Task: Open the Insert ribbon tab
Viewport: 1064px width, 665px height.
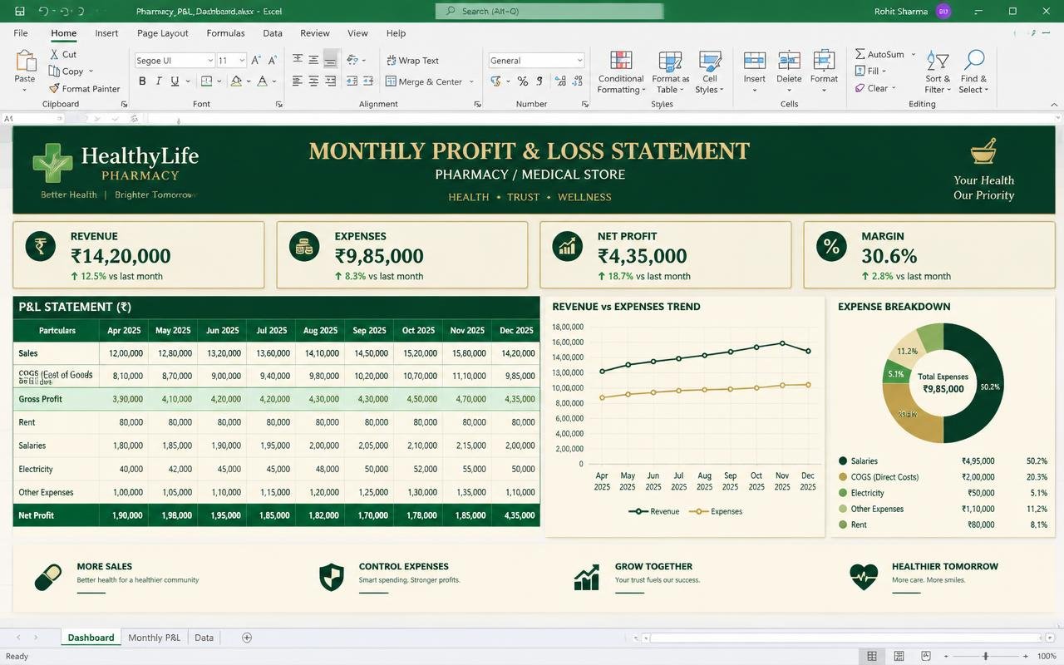Action: 106,33
